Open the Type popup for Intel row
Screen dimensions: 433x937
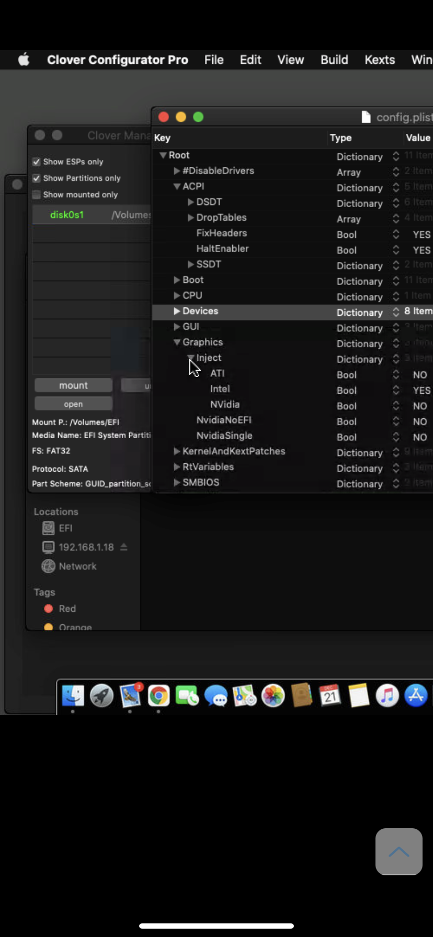coord(396,390)
